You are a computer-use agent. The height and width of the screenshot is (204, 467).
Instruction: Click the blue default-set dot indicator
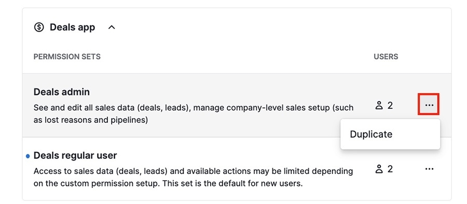click(28, 156)
